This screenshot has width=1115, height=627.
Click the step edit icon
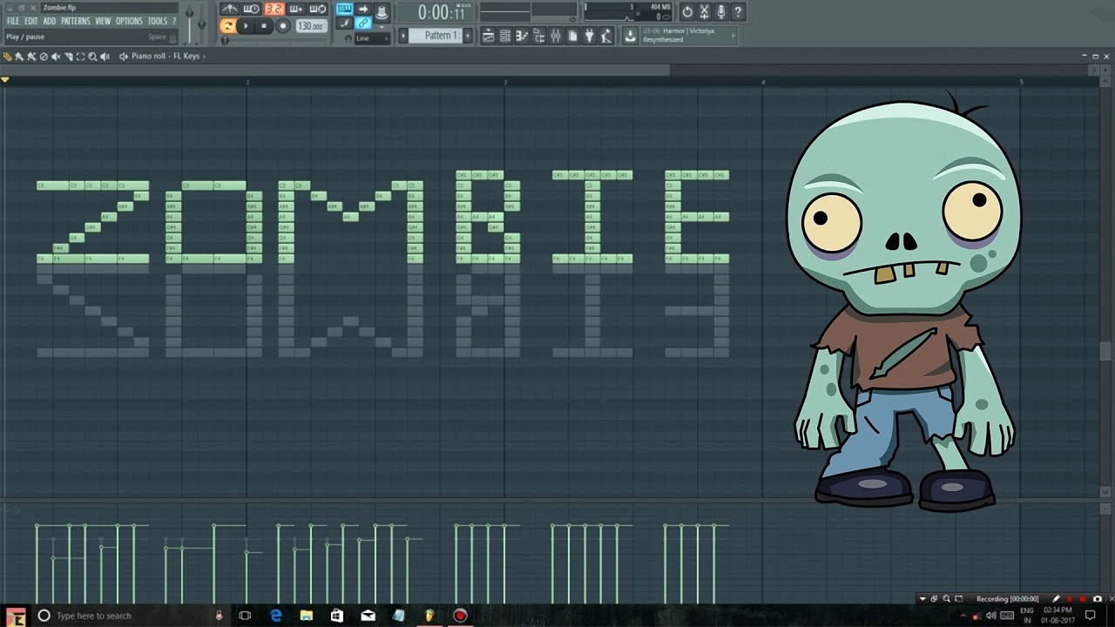(x=344, y=24)
